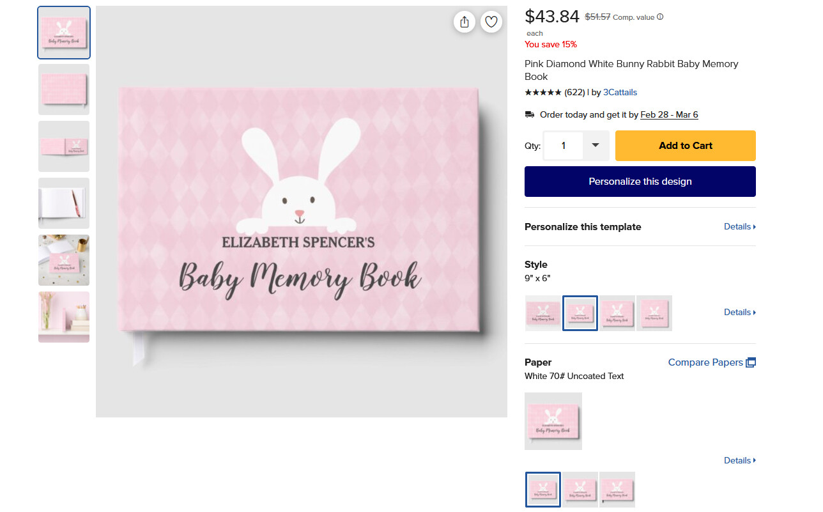Image resolution: width=823 pixels, height=512 pixels.
Task: Add the memory book to cart
Action: (x=686, y=146)
